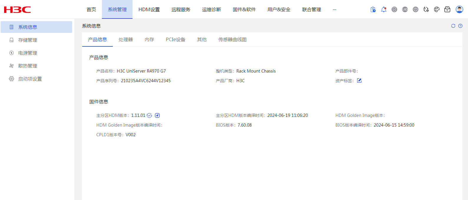Click the 产品部件号 label
This screenshot has width=468, height=200.
click(x=346, y=71)
